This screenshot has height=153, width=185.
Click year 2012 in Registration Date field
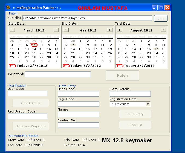tap(125, 104)
